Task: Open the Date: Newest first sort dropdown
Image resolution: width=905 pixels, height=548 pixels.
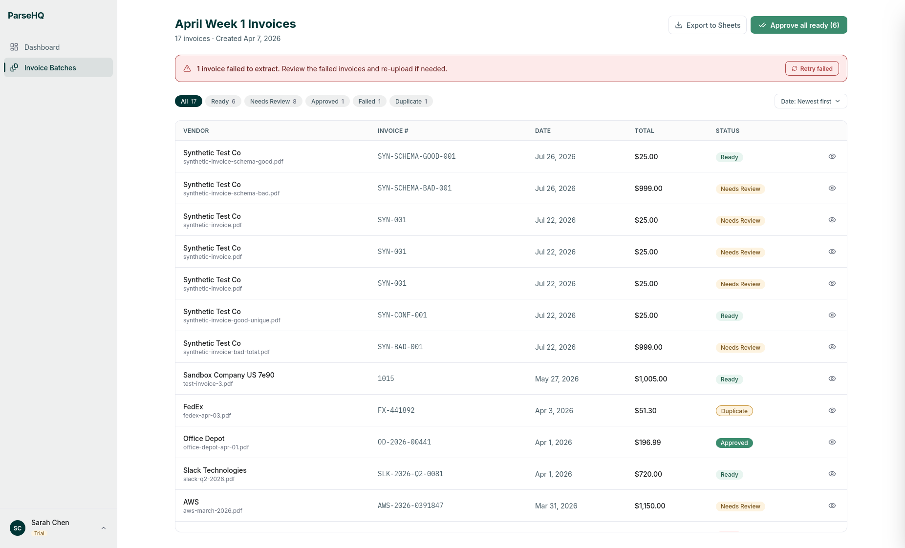Action: 811,101
